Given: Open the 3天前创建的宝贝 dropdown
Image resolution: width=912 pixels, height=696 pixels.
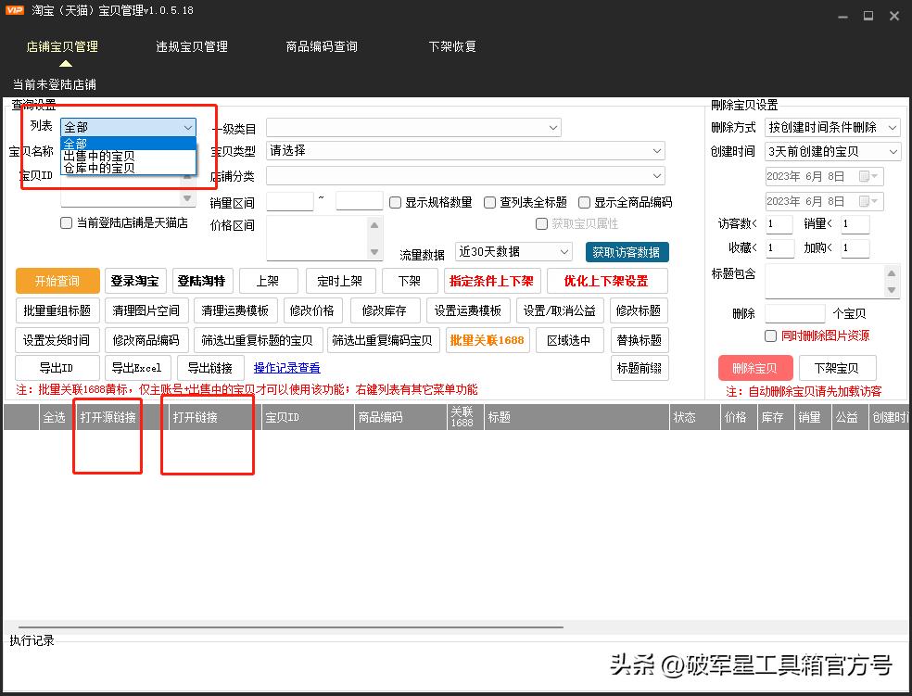Looking at the screenshot, I should coord(831,151).
